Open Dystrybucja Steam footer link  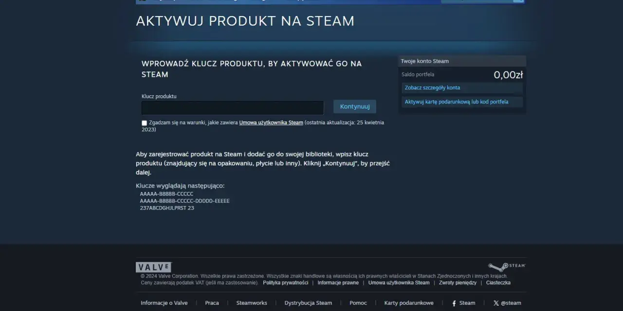click(308, 303)
